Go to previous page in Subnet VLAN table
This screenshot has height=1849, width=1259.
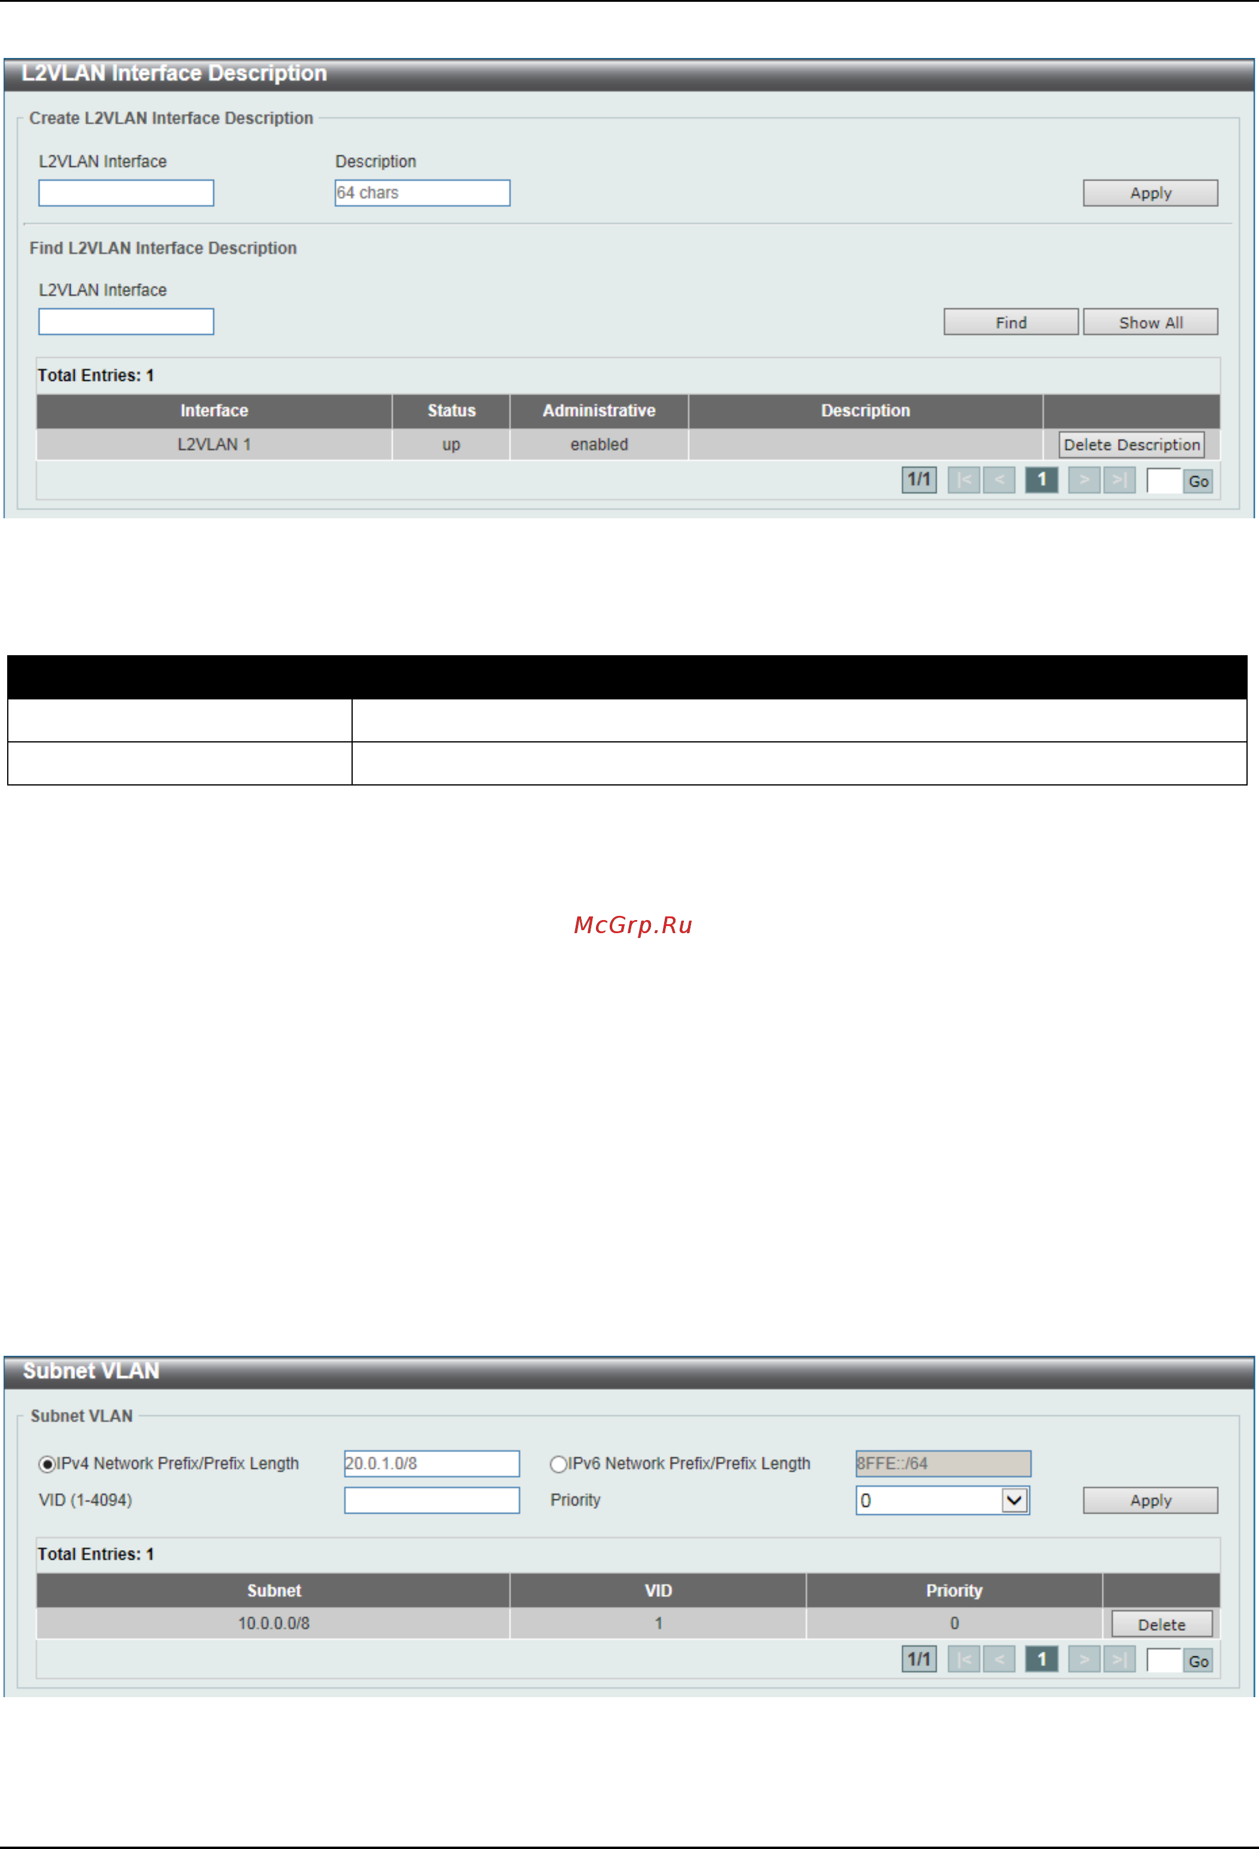tap(999, 1659)
